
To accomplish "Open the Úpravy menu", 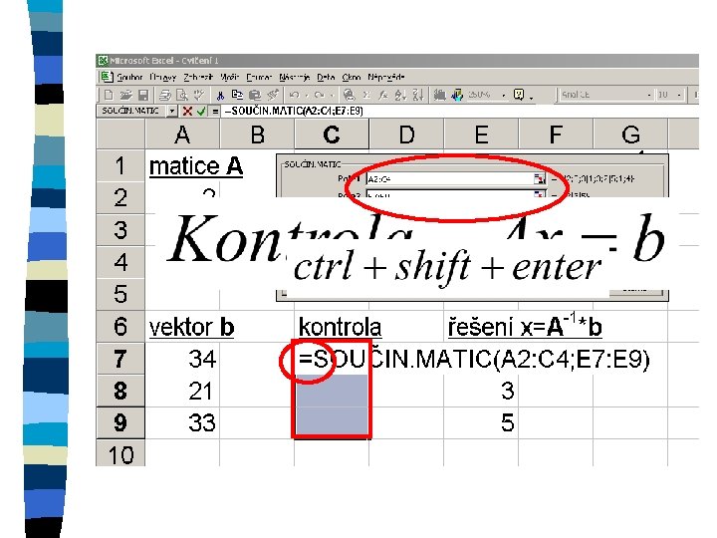I will (162, 78).
